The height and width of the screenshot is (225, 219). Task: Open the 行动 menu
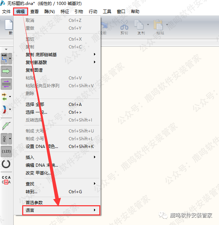pos(93,11)
